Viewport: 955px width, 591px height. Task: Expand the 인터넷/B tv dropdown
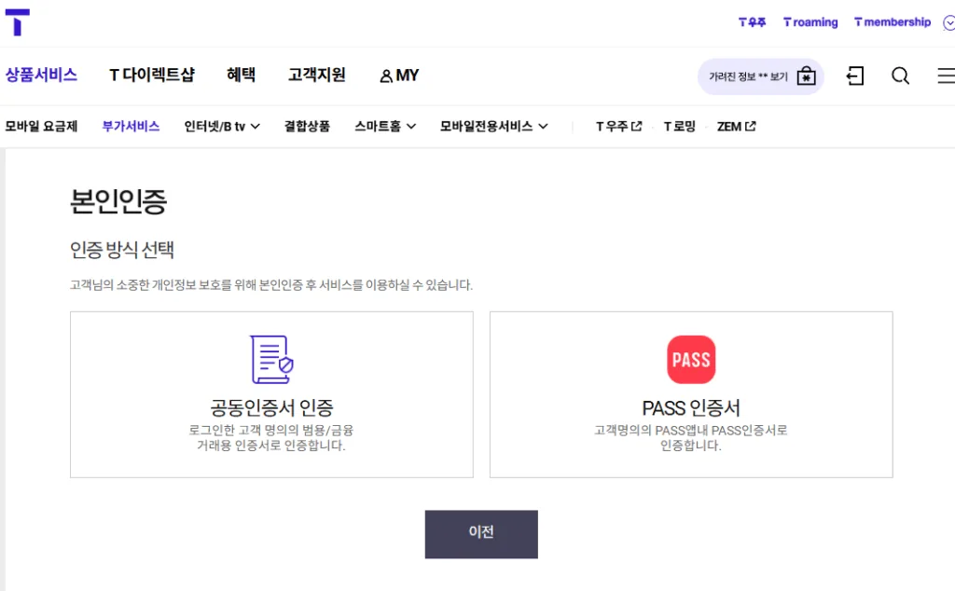(222, 127)
